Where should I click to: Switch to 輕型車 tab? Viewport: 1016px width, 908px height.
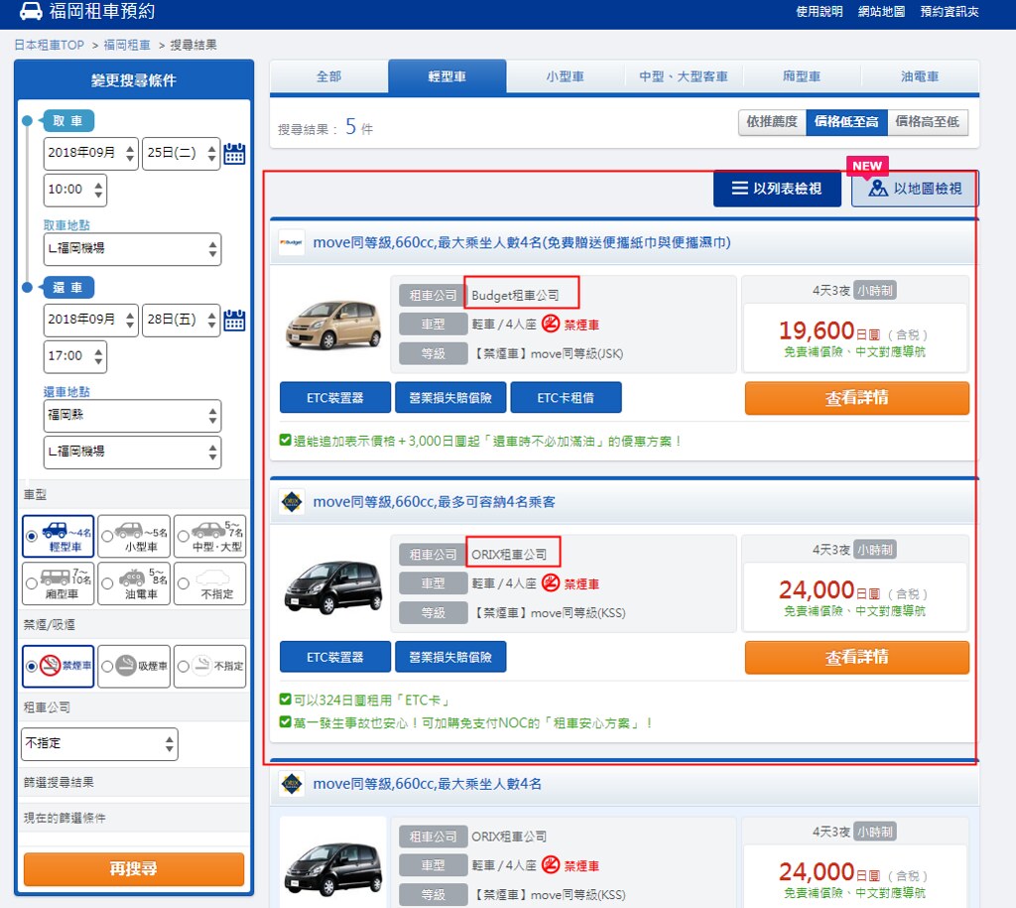(447, 76)
